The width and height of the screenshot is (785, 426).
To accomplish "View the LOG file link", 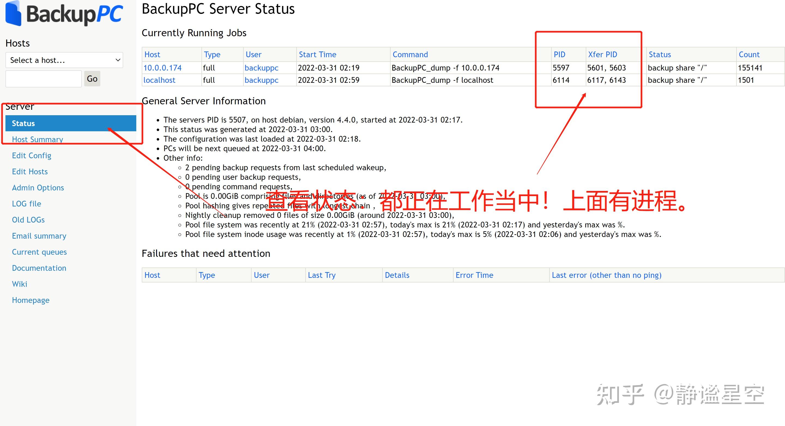I will click(x=26, y=204).
